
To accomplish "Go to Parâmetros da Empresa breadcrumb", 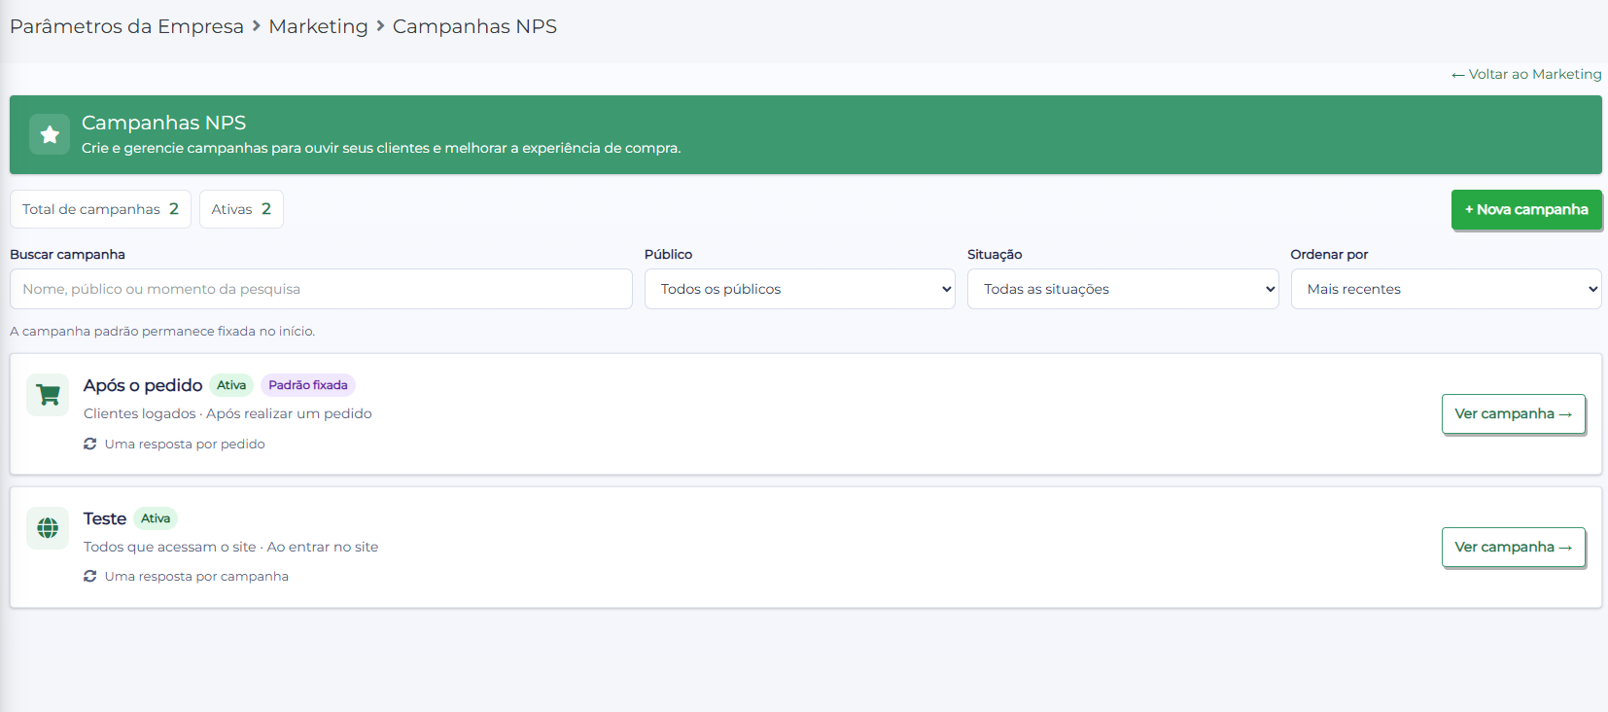I will [x=126, y=26].
